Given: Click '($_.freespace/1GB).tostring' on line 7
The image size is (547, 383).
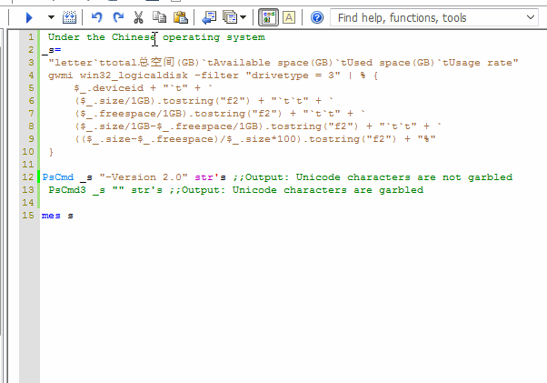Looking at the screenshot, I should tap(159, 114).
